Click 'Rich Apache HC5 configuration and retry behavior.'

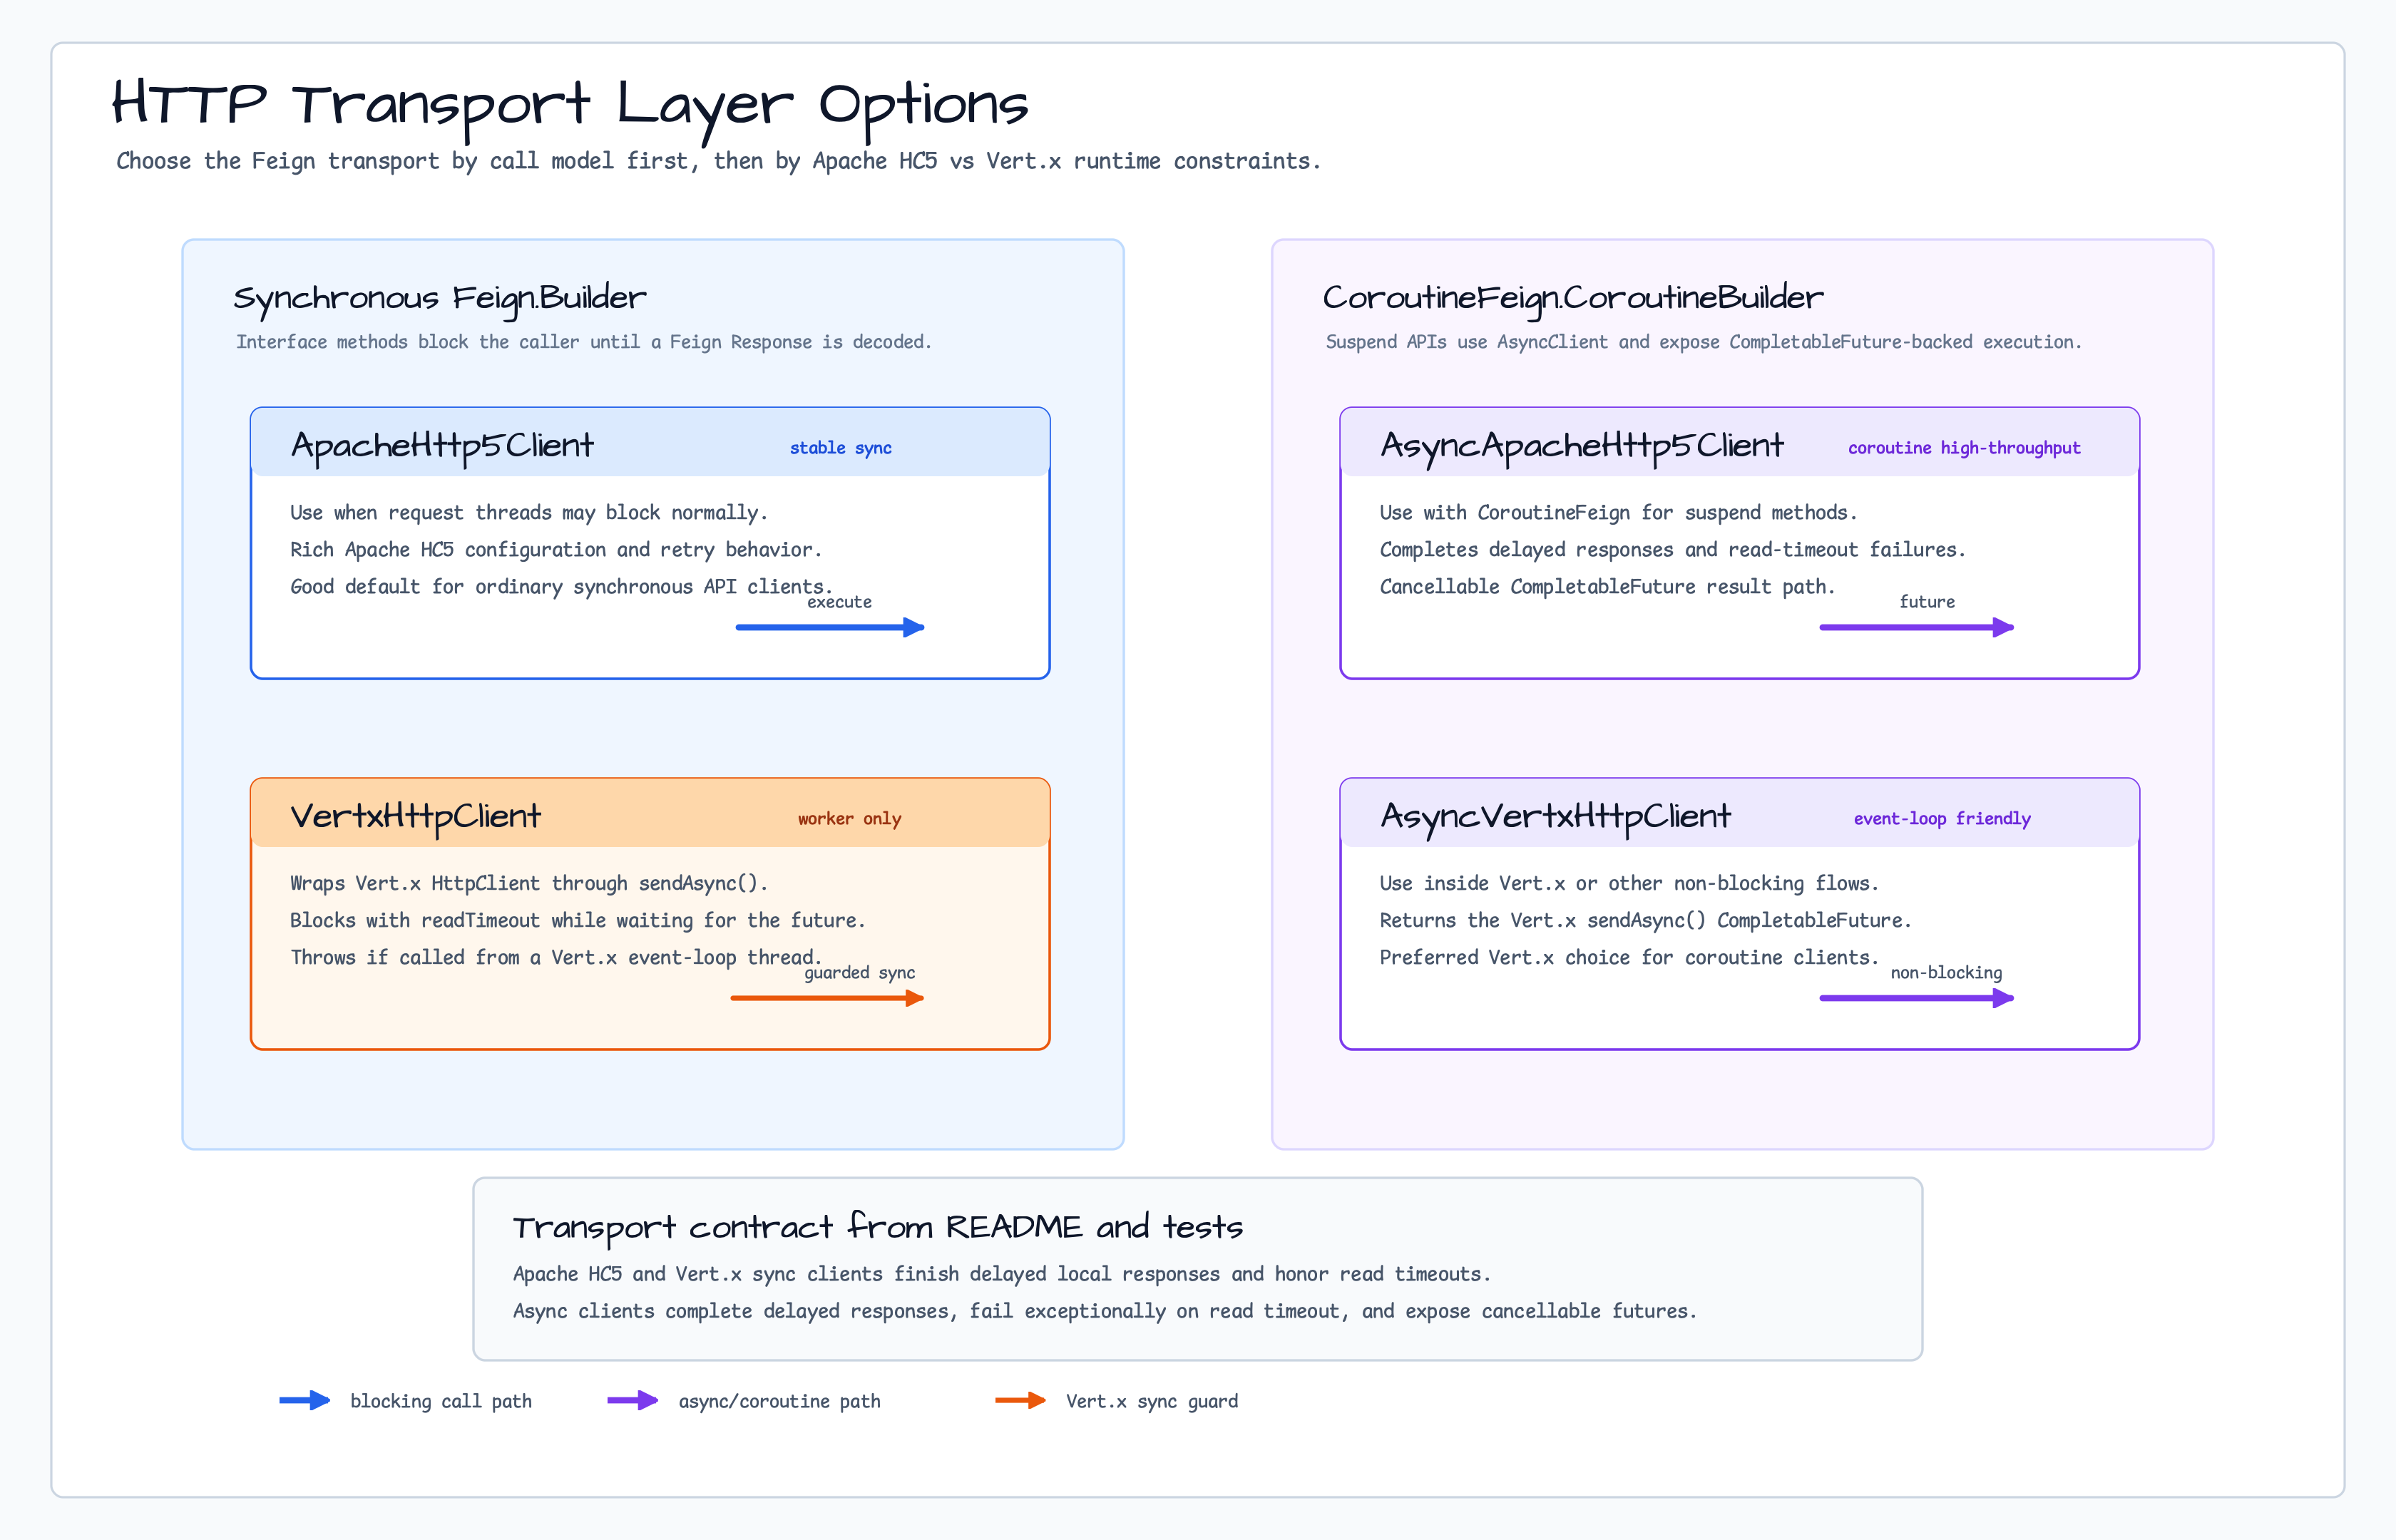[x=556, y=550]
